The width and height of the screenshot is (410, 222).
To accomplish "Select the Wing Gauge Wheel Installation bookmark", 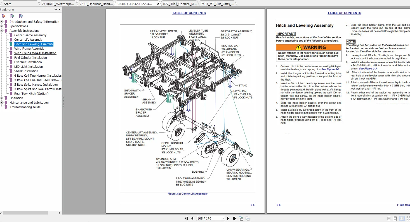I will (35, 53).
